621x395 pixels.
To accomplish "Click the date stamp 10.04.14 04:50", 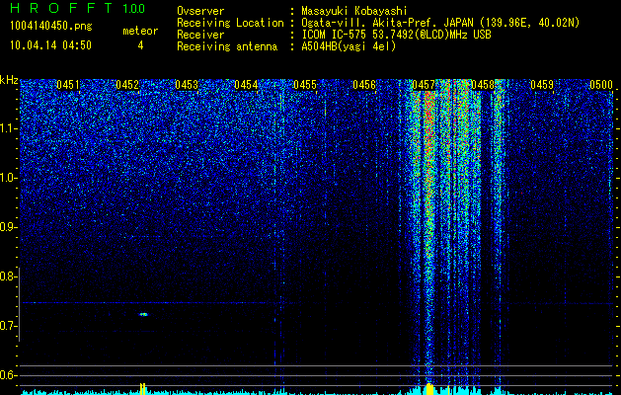I will (50, 45).
